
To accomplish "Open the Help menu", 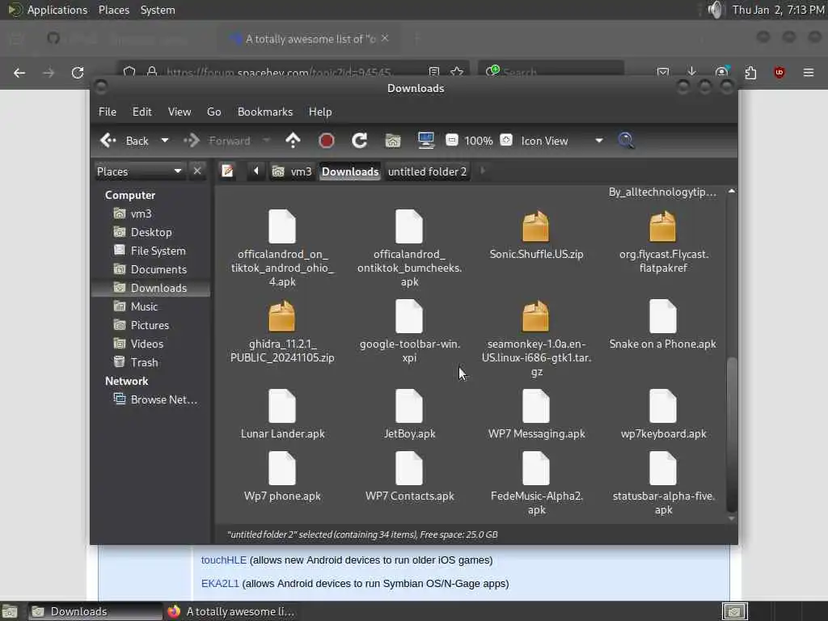I will [x=320, y=112].
